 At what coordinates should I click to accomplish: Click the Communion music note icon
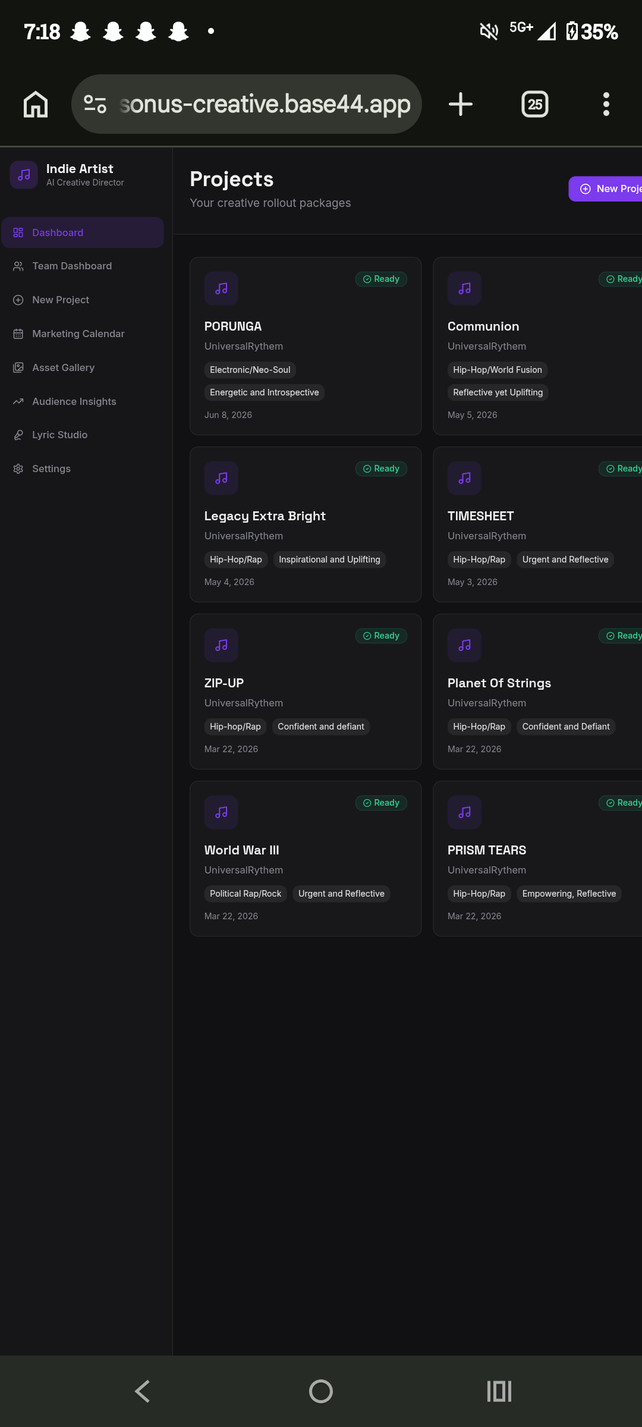click(x=464, y=288)
